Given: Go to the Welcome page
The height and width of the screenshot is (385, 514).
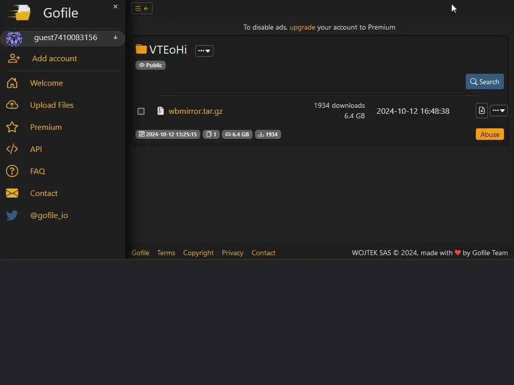Looking at the screenshot, I should point(47,83).
